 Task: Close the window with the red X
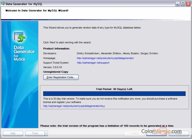click(188, 4)
